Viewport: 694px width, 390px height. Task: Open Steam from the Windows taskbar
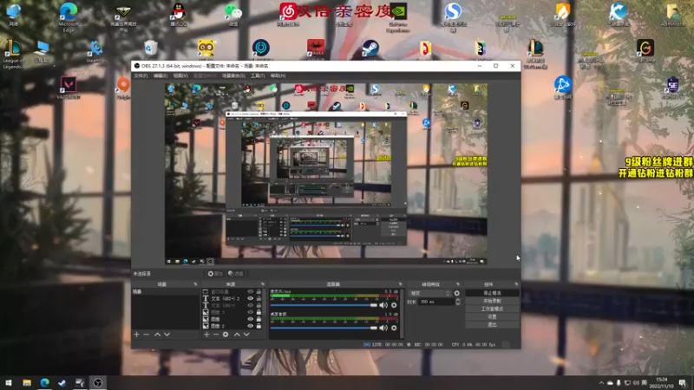(x=62, y=383)
